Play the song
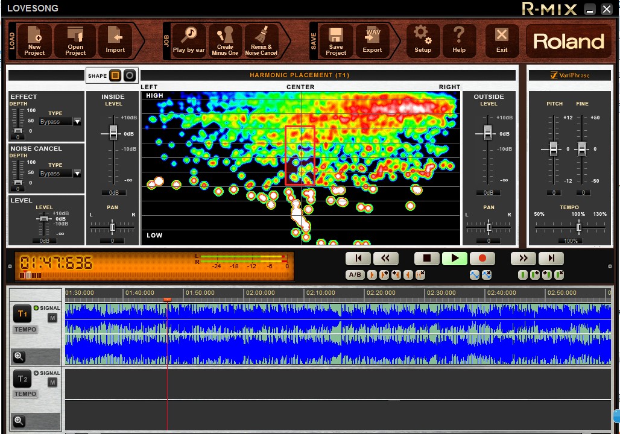 pyautogui.click(x=455, y=259)
